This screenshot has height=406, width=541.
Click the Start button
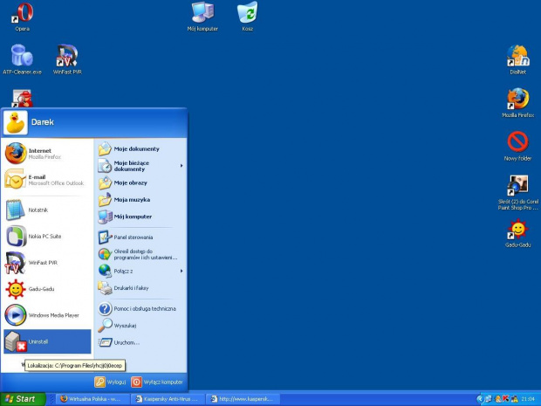tap(23, 399)
